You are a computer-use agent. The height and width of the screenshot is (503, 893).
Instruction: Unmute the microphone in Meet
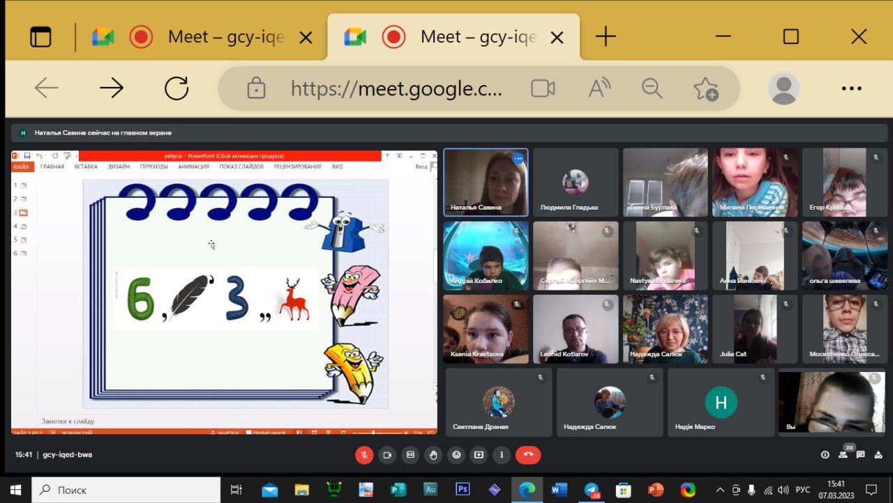point(363,455)
